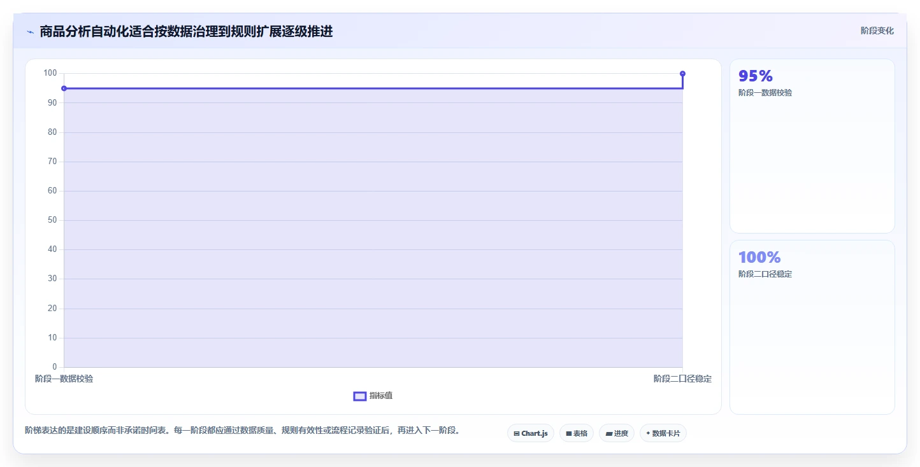Screen dimensions: 920x467
Task: Click the 阶段二口径稳定 caption under 100%
Action: pos(765,274)
